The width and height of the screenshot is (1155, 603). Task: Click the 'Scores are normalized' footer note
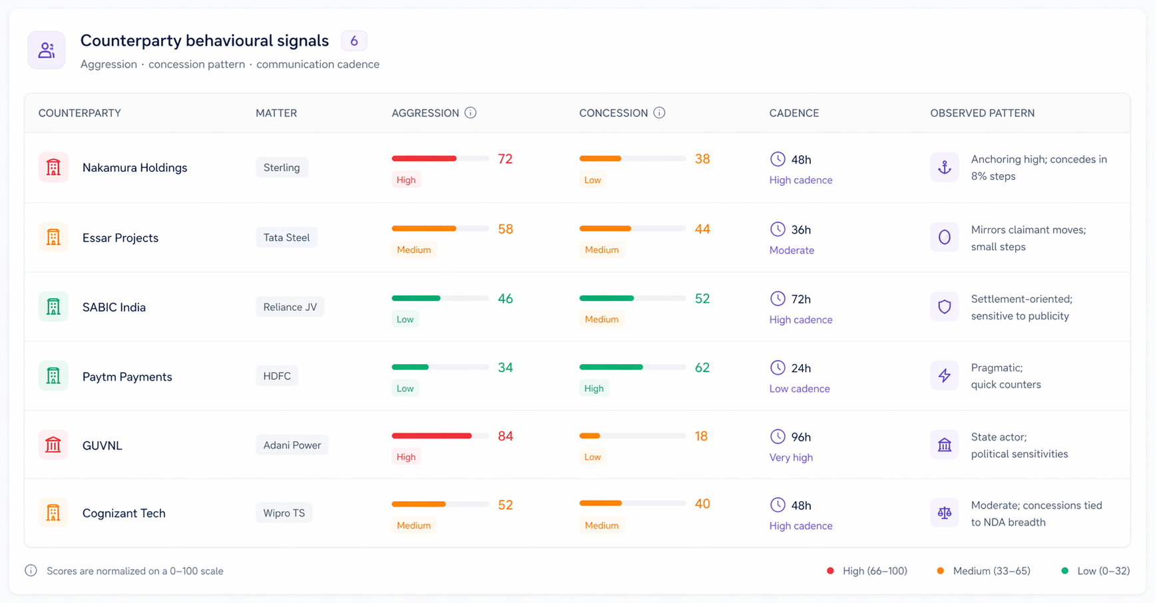pyautogui.click(x=135, y=571)
